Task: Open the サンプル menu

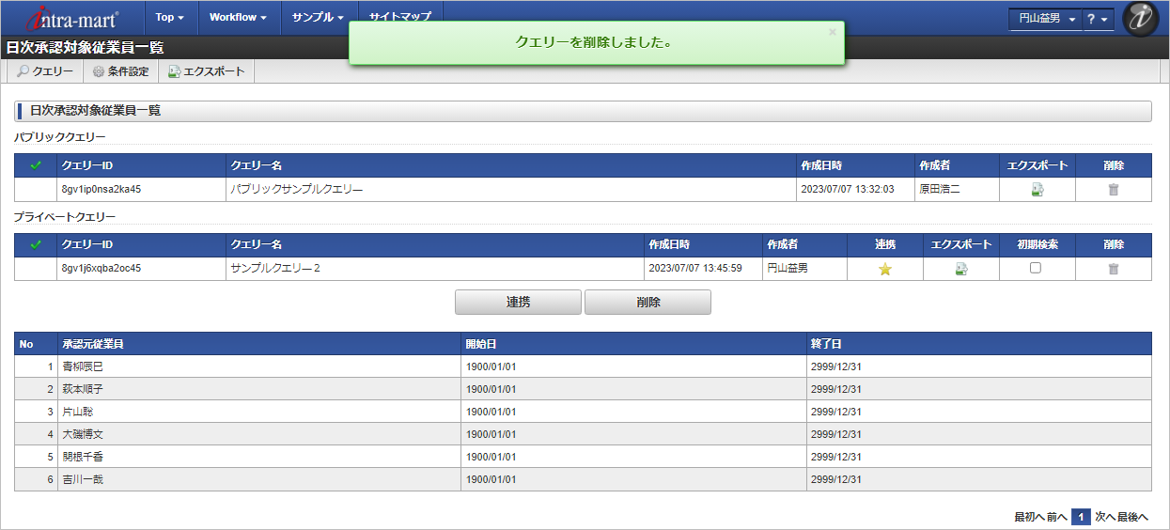Action: tap(318, 17)
